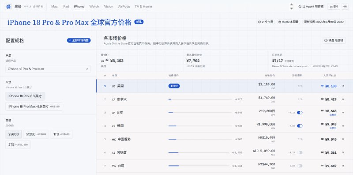Click the AED 5,099.00 local price
Viewport: 353px width, 175px height.
click(x=264, y=151)
